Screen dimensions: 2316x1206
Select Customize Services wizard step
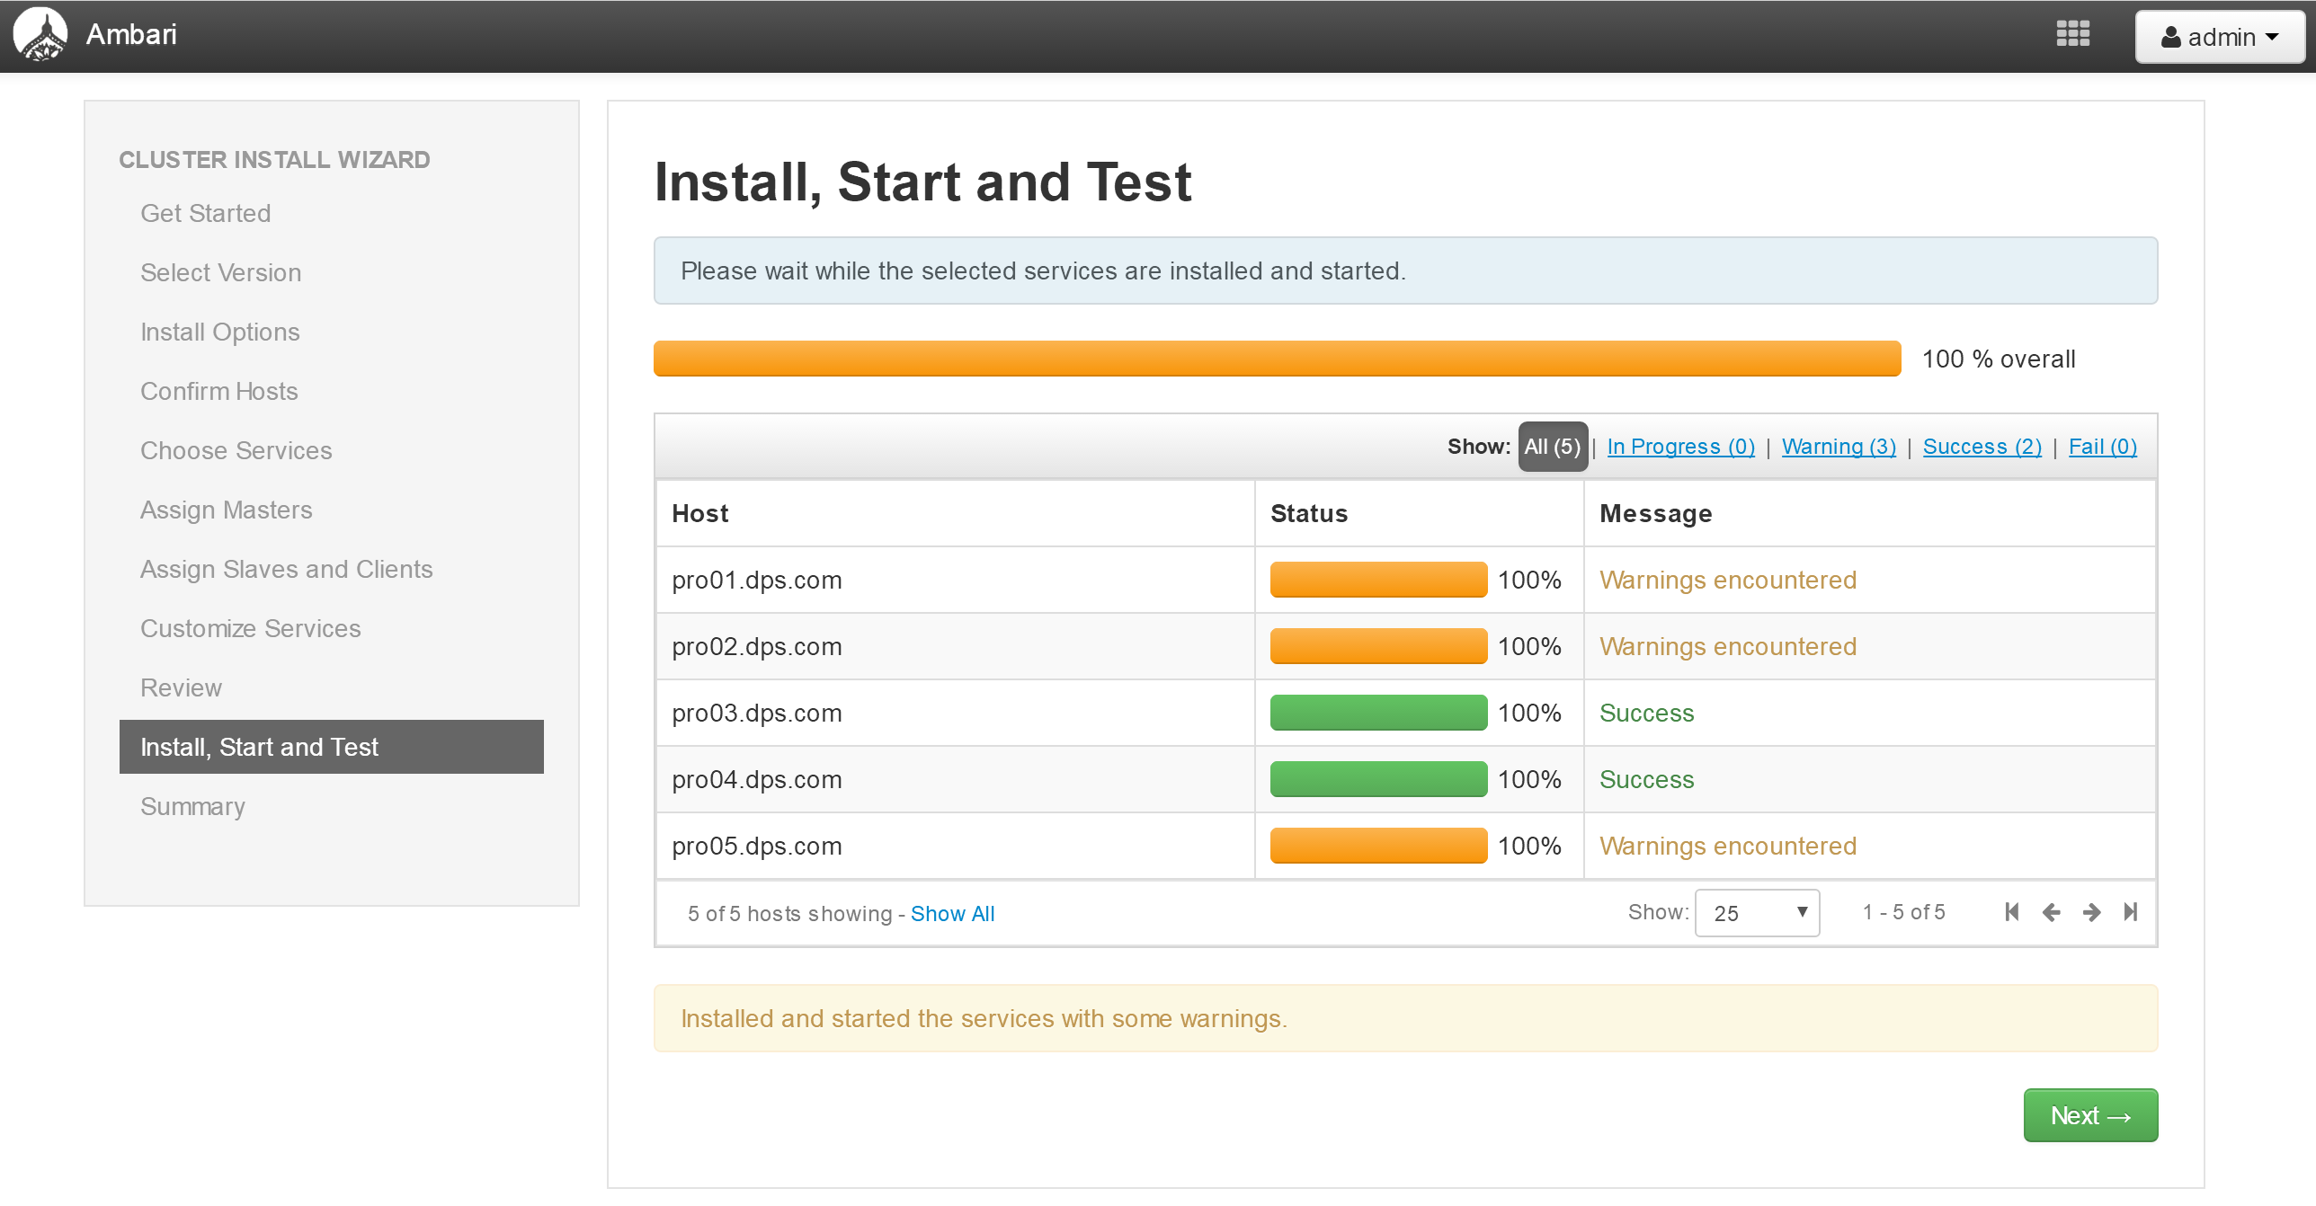pyautogui.click(x=250, y=628)
